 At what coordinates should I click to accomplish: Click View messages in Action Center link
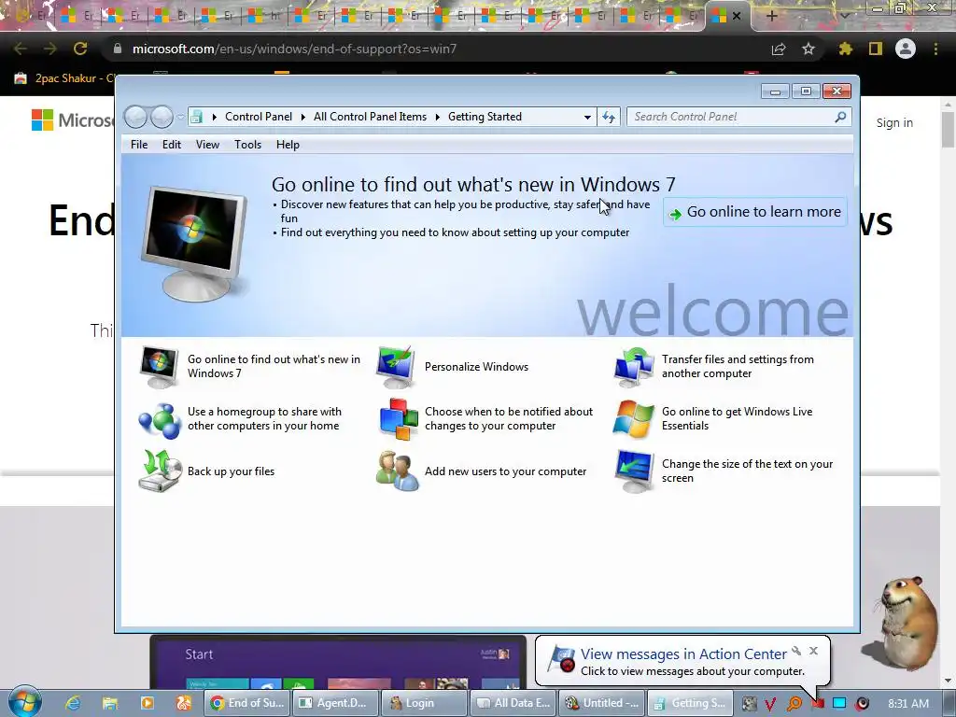[x=683, y=654]
